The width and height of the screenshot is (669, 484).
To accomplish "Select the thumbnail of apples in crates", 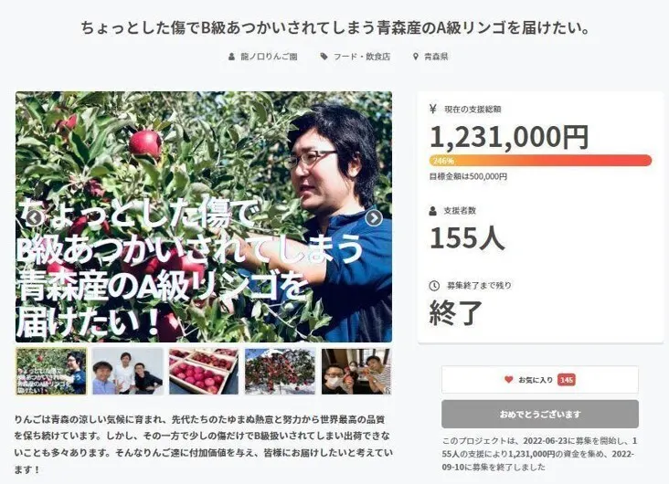I will 204,371.
